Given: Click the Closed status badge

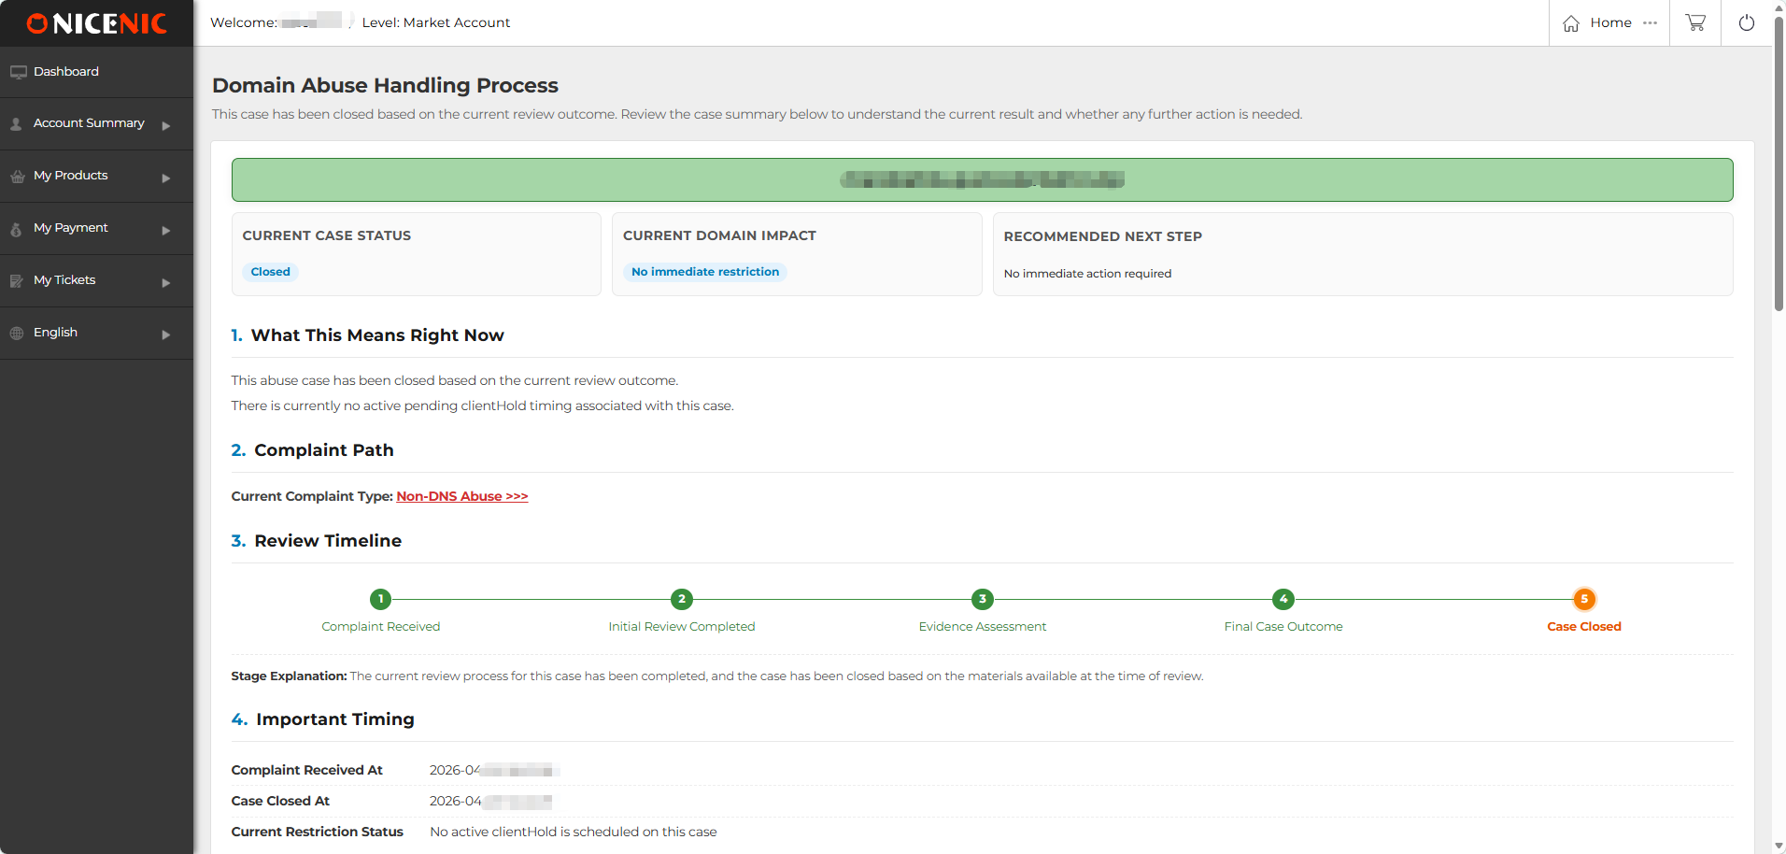Looking at the screenshot, I should click(x=270, y=272).
